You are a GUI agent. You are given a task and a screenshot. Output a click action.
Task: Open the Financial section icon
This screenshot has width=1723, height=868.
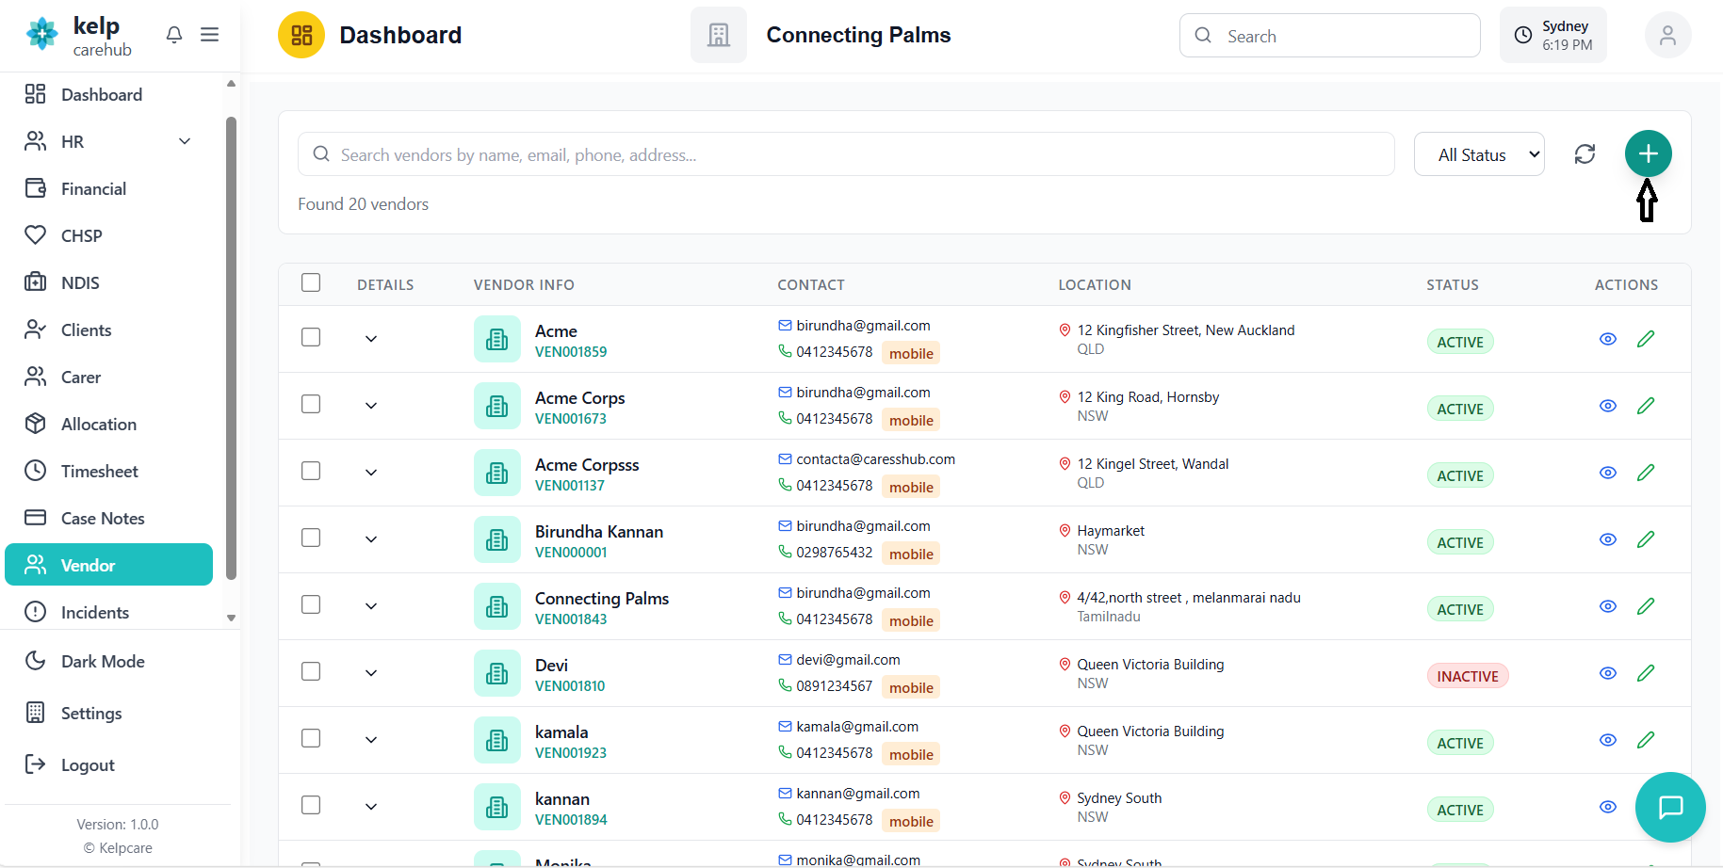pos(35,188)
